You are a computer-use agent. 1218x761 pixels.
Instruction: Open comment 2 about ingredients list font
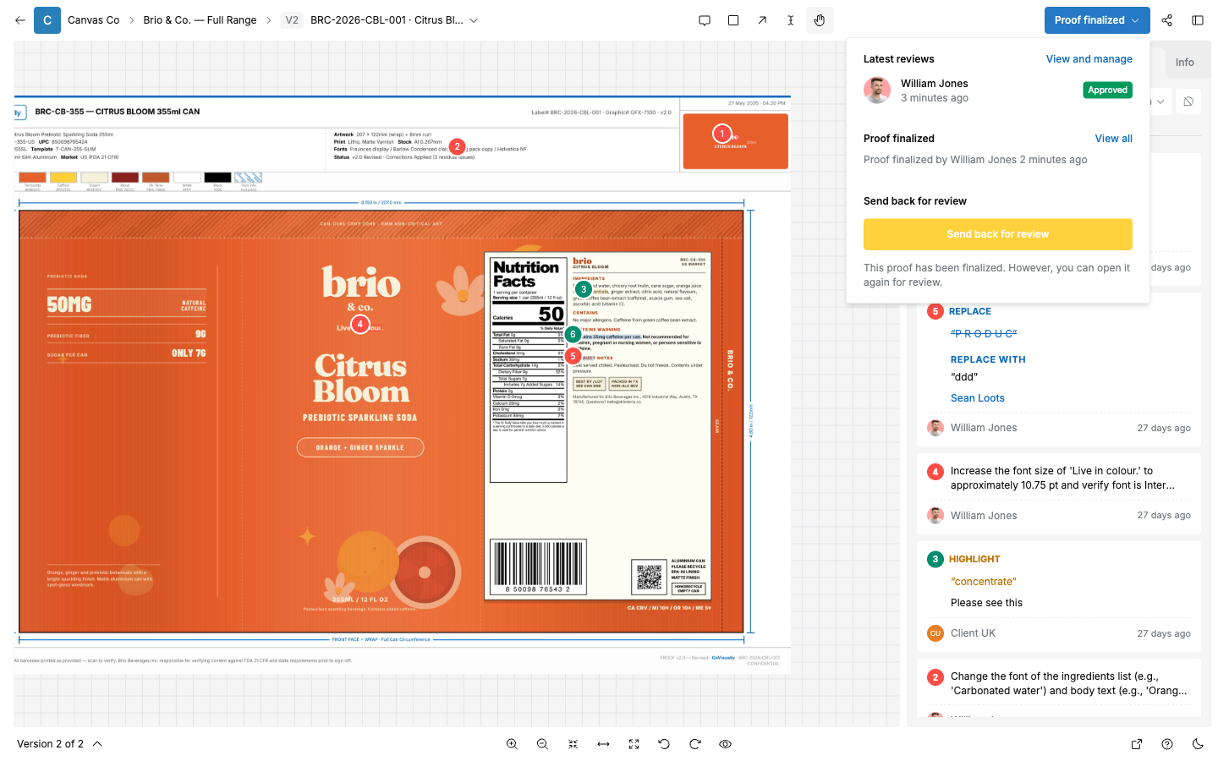coord(1059,689)
